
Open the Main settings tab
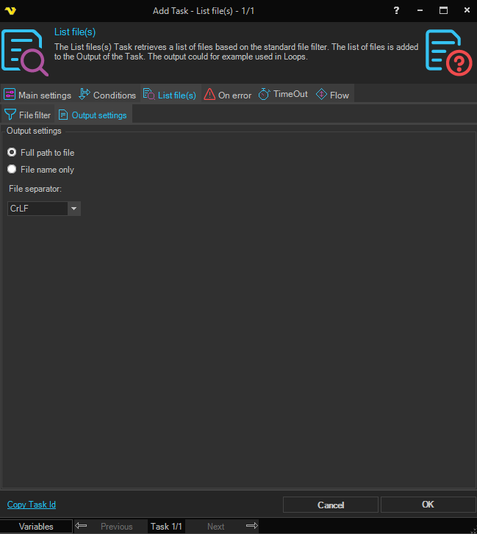pyautogui.click(x=38, y=95)
